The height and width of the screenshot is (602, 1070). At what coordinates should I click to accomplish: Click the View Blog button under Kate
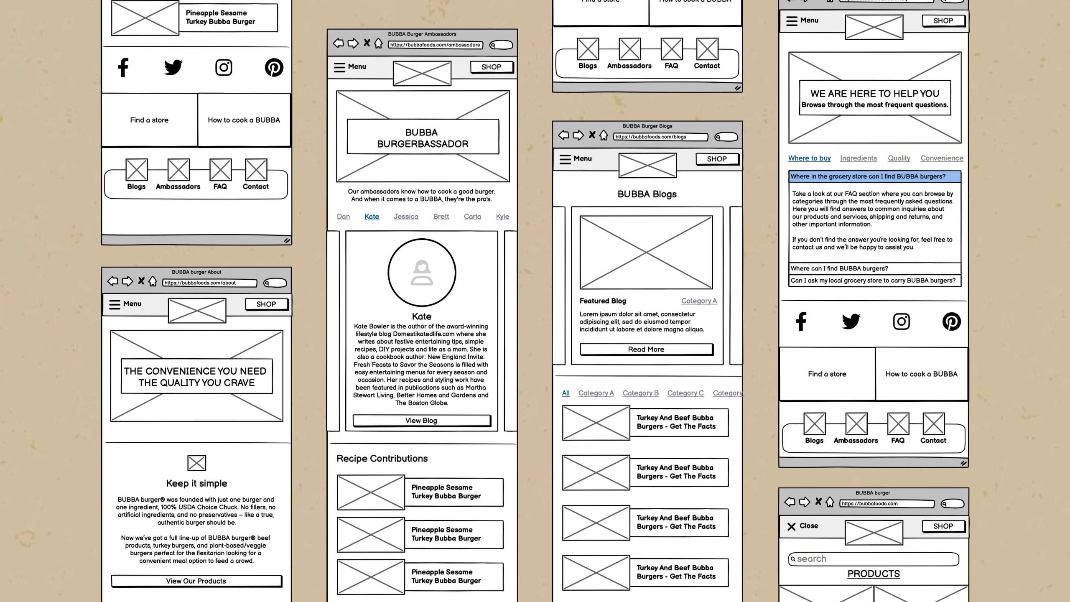click(x=421, y=421)
